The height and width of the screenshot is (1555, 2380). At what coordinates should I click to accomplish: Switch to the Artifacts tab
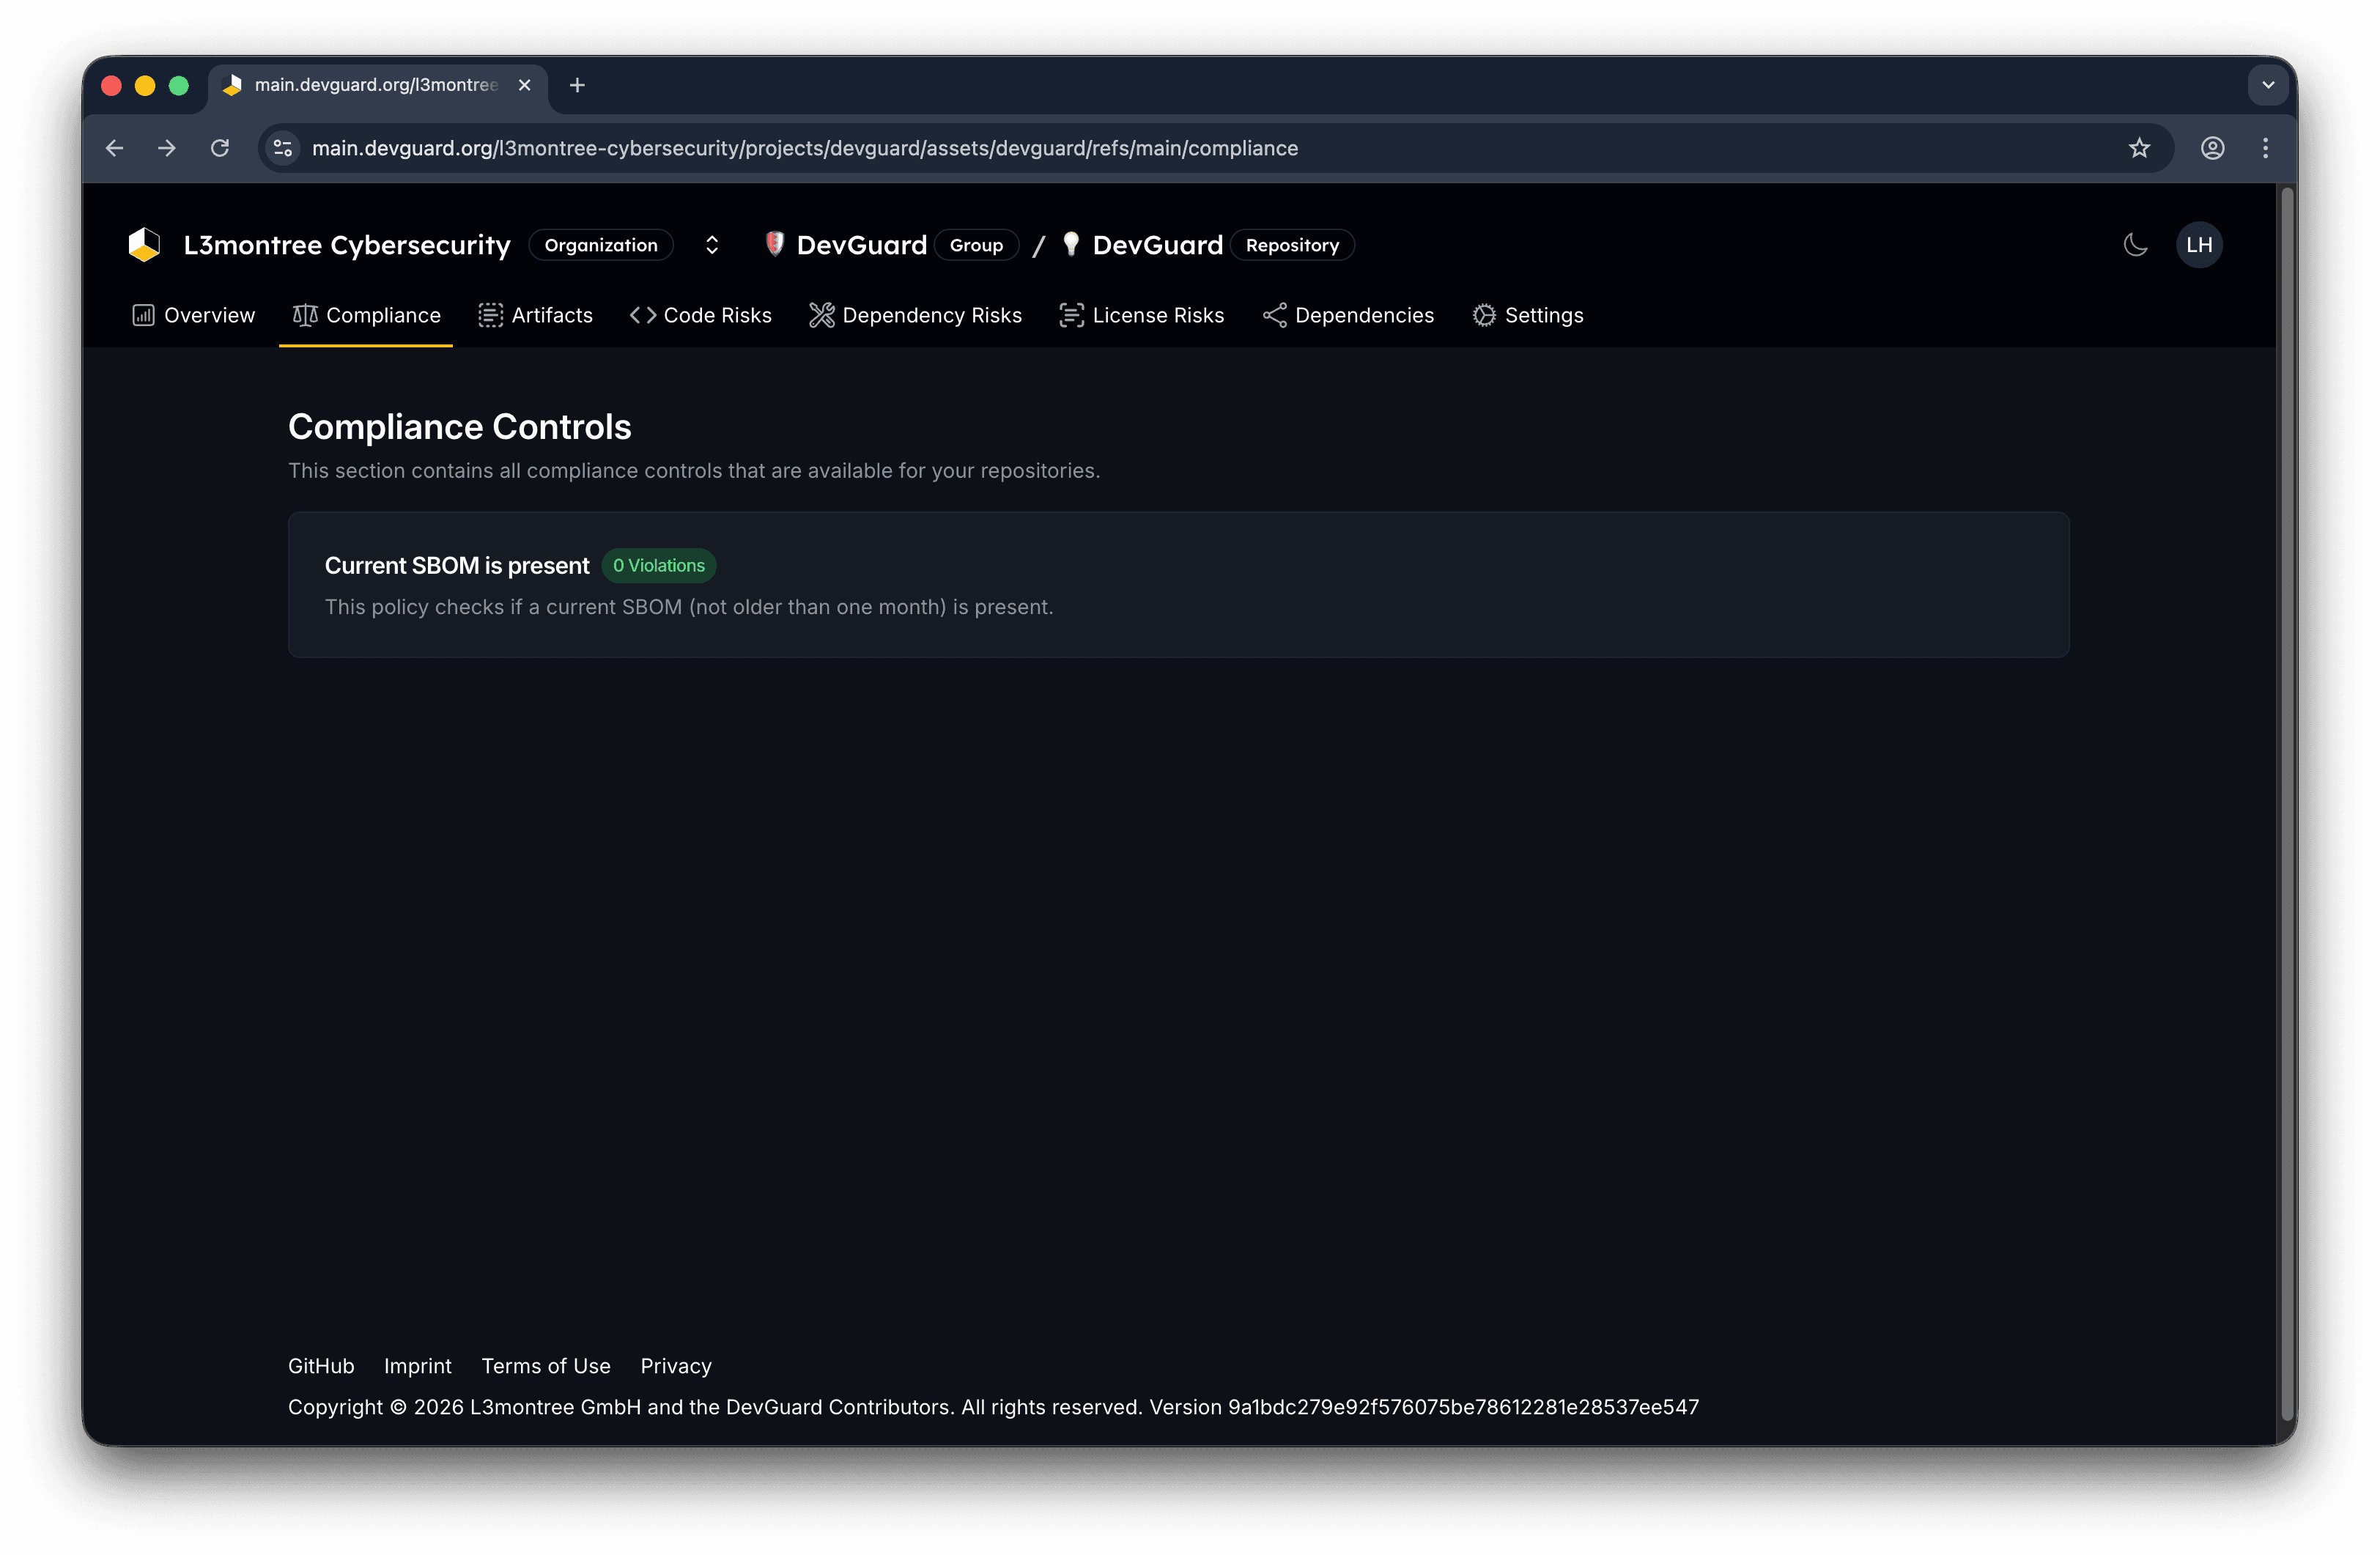click(536, 315)
